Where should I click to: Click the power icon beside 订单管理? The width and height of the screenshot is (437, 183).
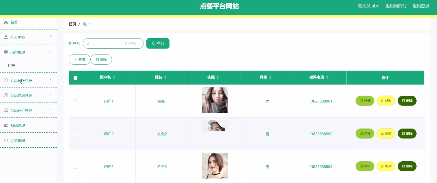coord(6,141)
